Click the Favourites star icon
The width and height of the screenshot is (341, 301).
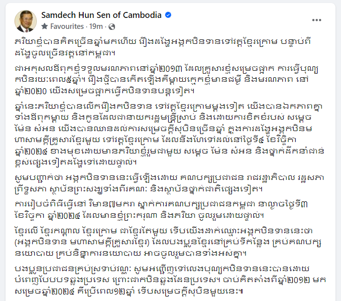point(44,26)
